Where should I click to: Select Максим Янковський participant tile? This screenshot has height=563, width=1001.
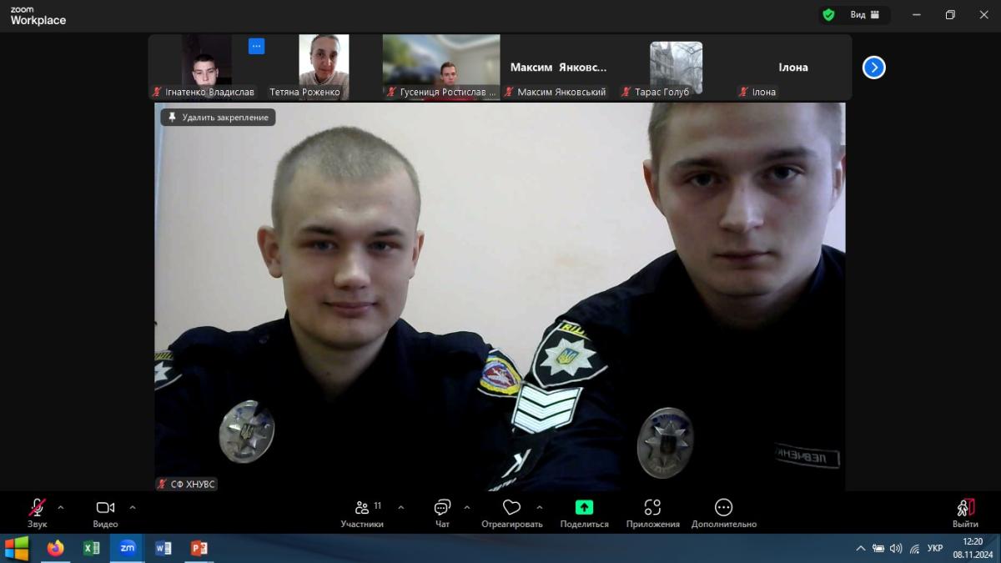point(558,67)
